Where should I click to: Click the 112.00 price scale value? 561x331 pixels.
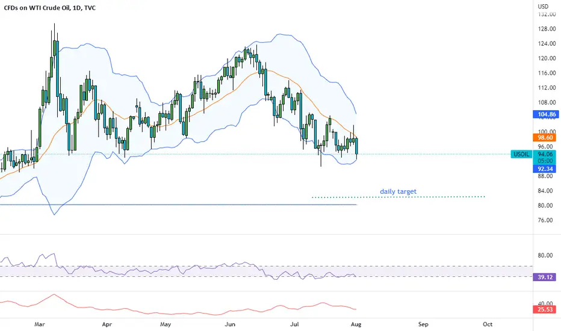[547, 87]
